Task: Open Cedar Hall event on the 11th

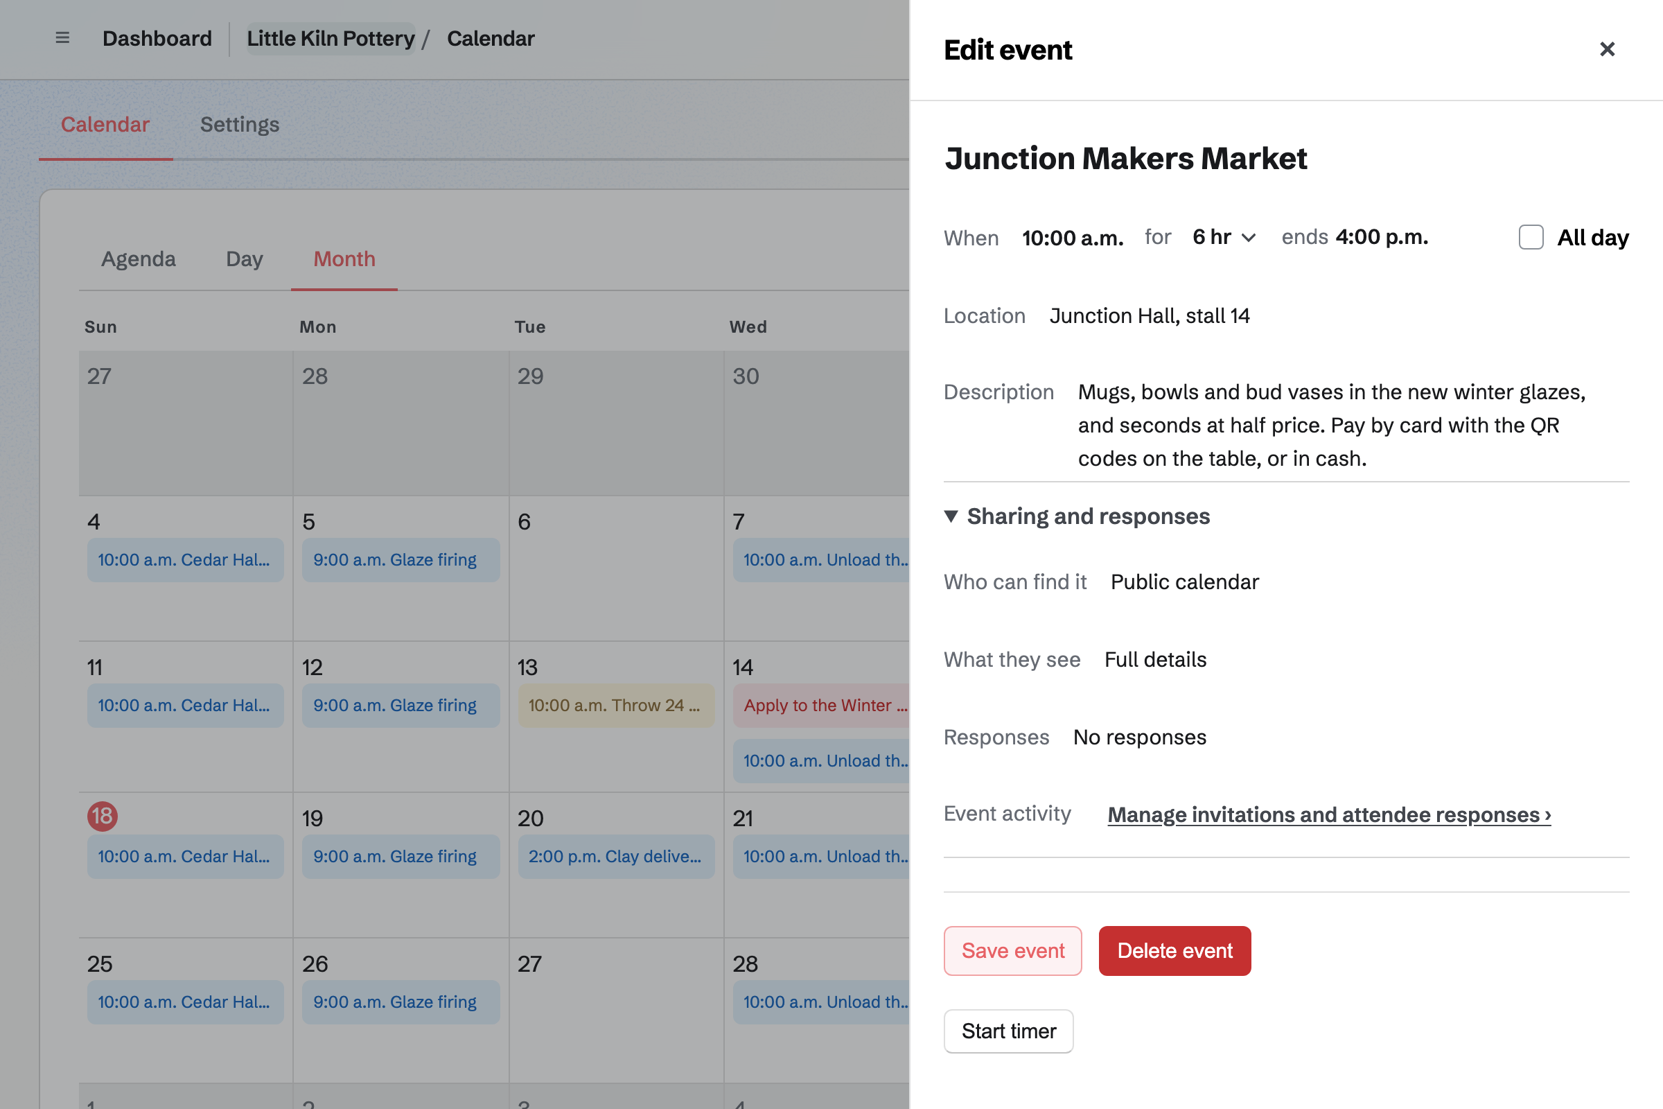Action: point(185,705)
